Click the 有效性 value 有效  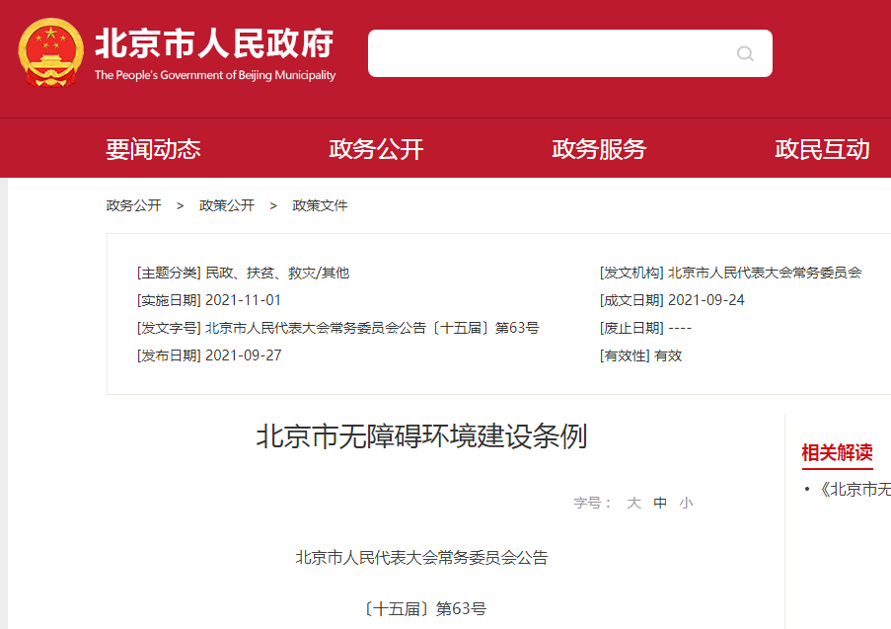click(x=668, y=356)
